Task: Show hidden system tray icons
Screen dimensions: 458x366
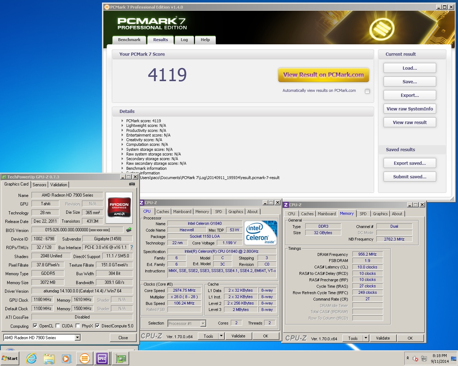Action: pyautogui.click(x=408, y=358)
